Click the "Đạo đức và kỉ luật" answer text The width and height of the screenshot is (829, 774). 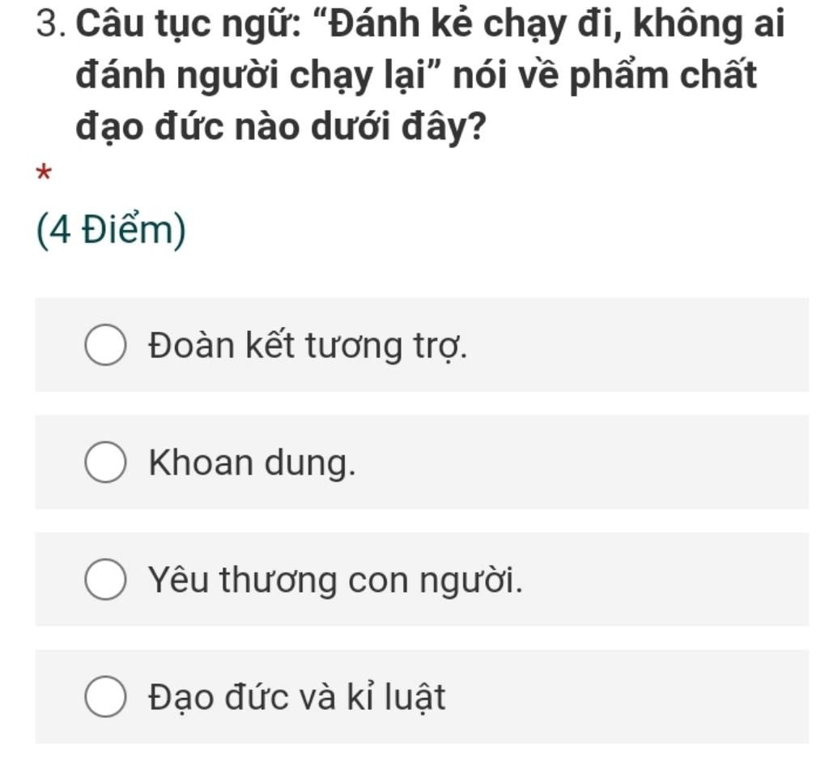click(x=296, y=697)
